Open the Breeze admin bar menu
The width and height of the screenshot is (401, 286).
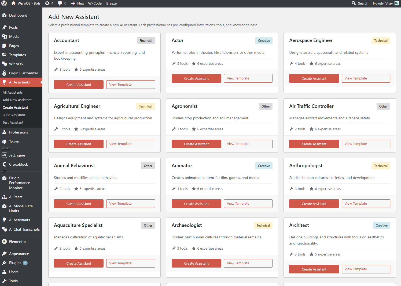pyautogui.click(x=111, y=3)
